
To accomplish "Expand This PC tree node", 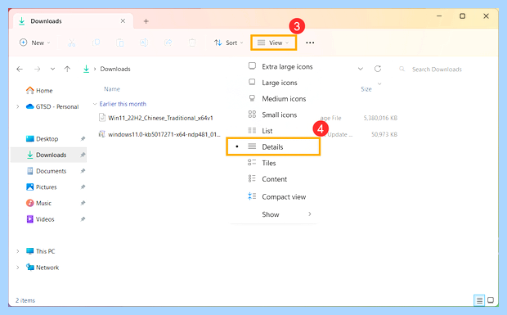I will tap(18, 251).
